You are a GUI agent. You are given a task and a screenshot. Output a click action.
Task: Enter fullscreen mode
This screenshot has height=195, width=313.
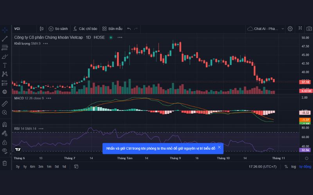[x=300, y=28]
